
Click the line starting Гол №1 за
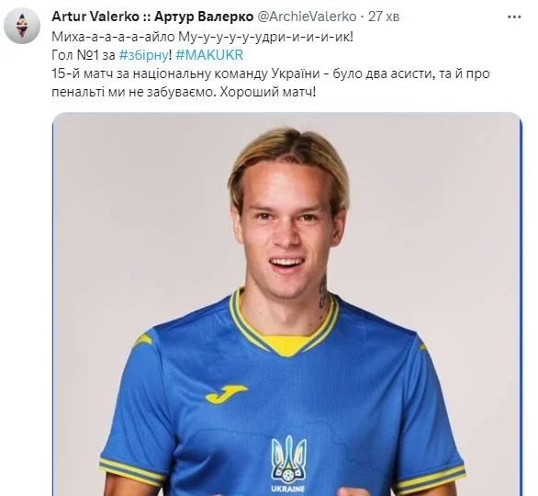(147, 55)
